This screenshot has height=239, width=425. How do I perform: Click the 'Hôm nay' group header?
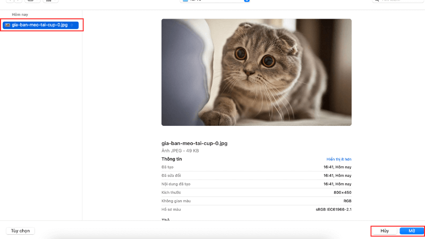(20, 15)
